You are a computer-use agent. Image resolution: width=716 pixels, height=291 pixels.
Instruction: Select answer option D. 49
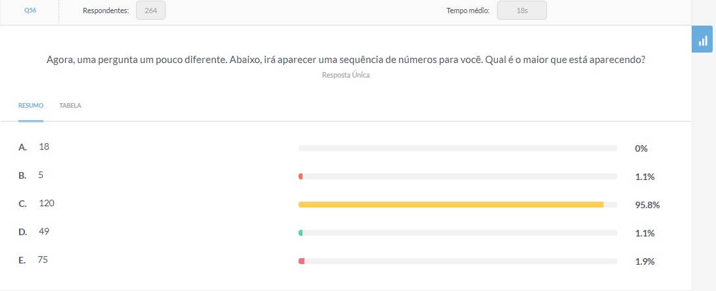click(x=34, y=232)
